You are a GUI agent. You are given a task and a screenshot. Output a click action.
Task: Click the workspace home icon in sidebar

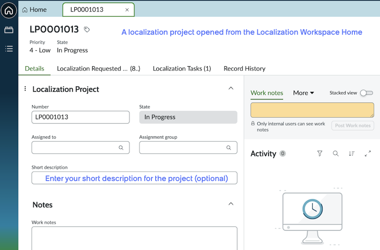coord(9,10)
